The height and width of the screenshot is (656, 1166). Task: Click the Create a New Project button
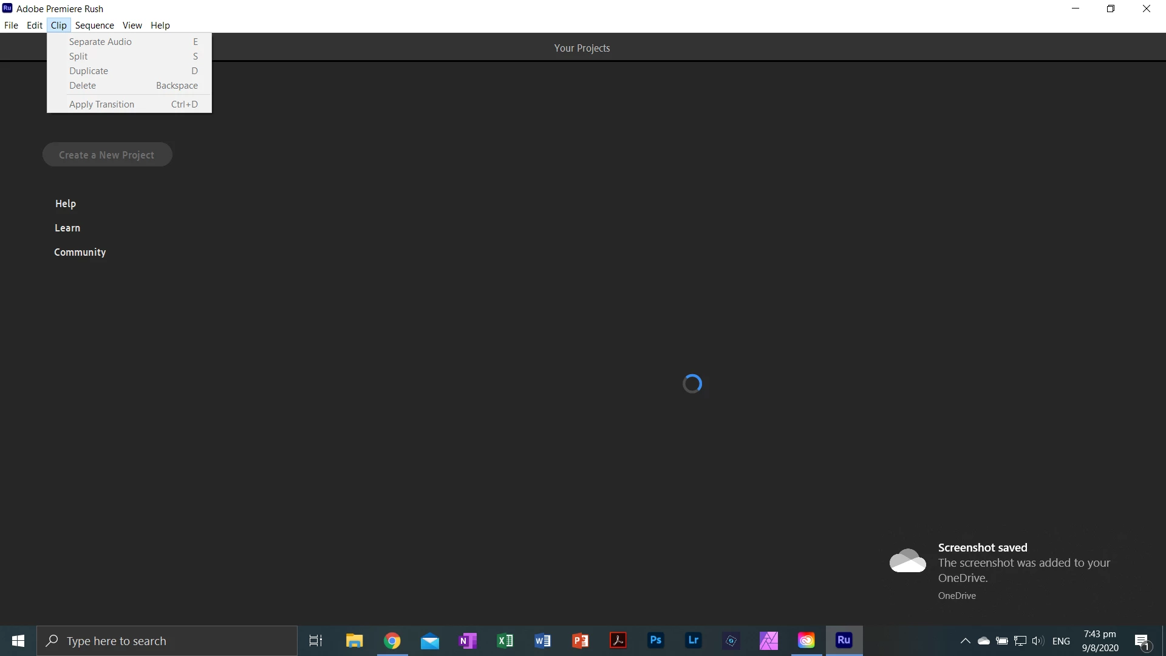point(107,155)
